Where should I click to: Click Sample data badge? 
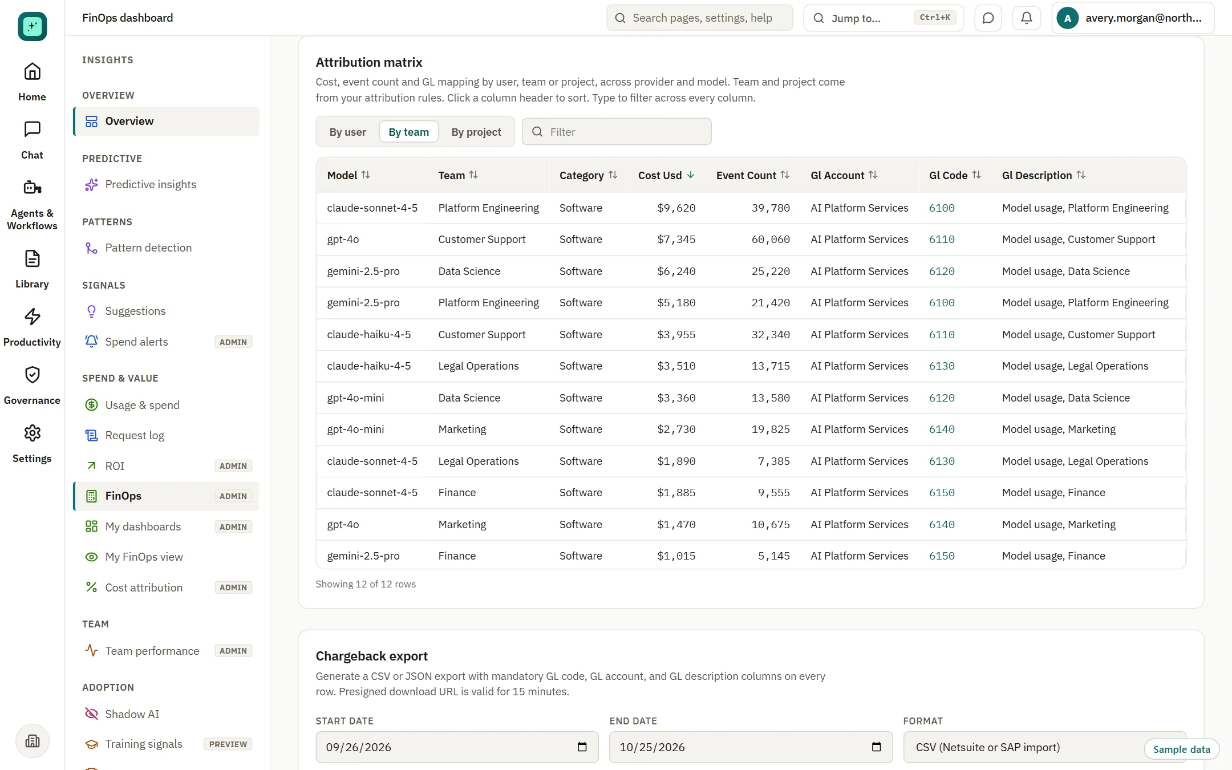click(1181, 749)
